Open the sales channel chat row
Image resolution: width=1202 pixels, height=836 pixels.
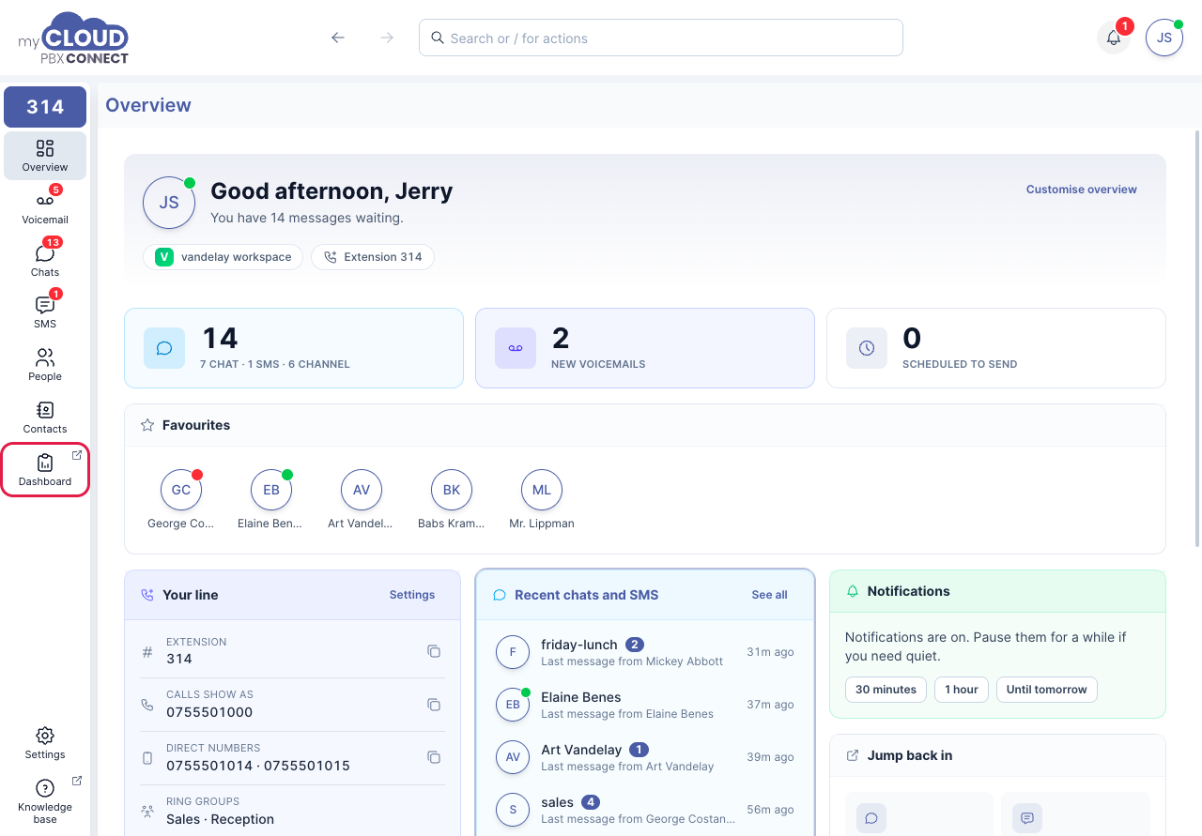click(x=645, y=810)
